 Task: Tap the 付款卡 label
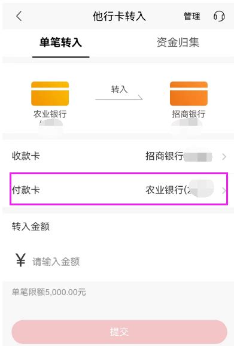[26, 190]
